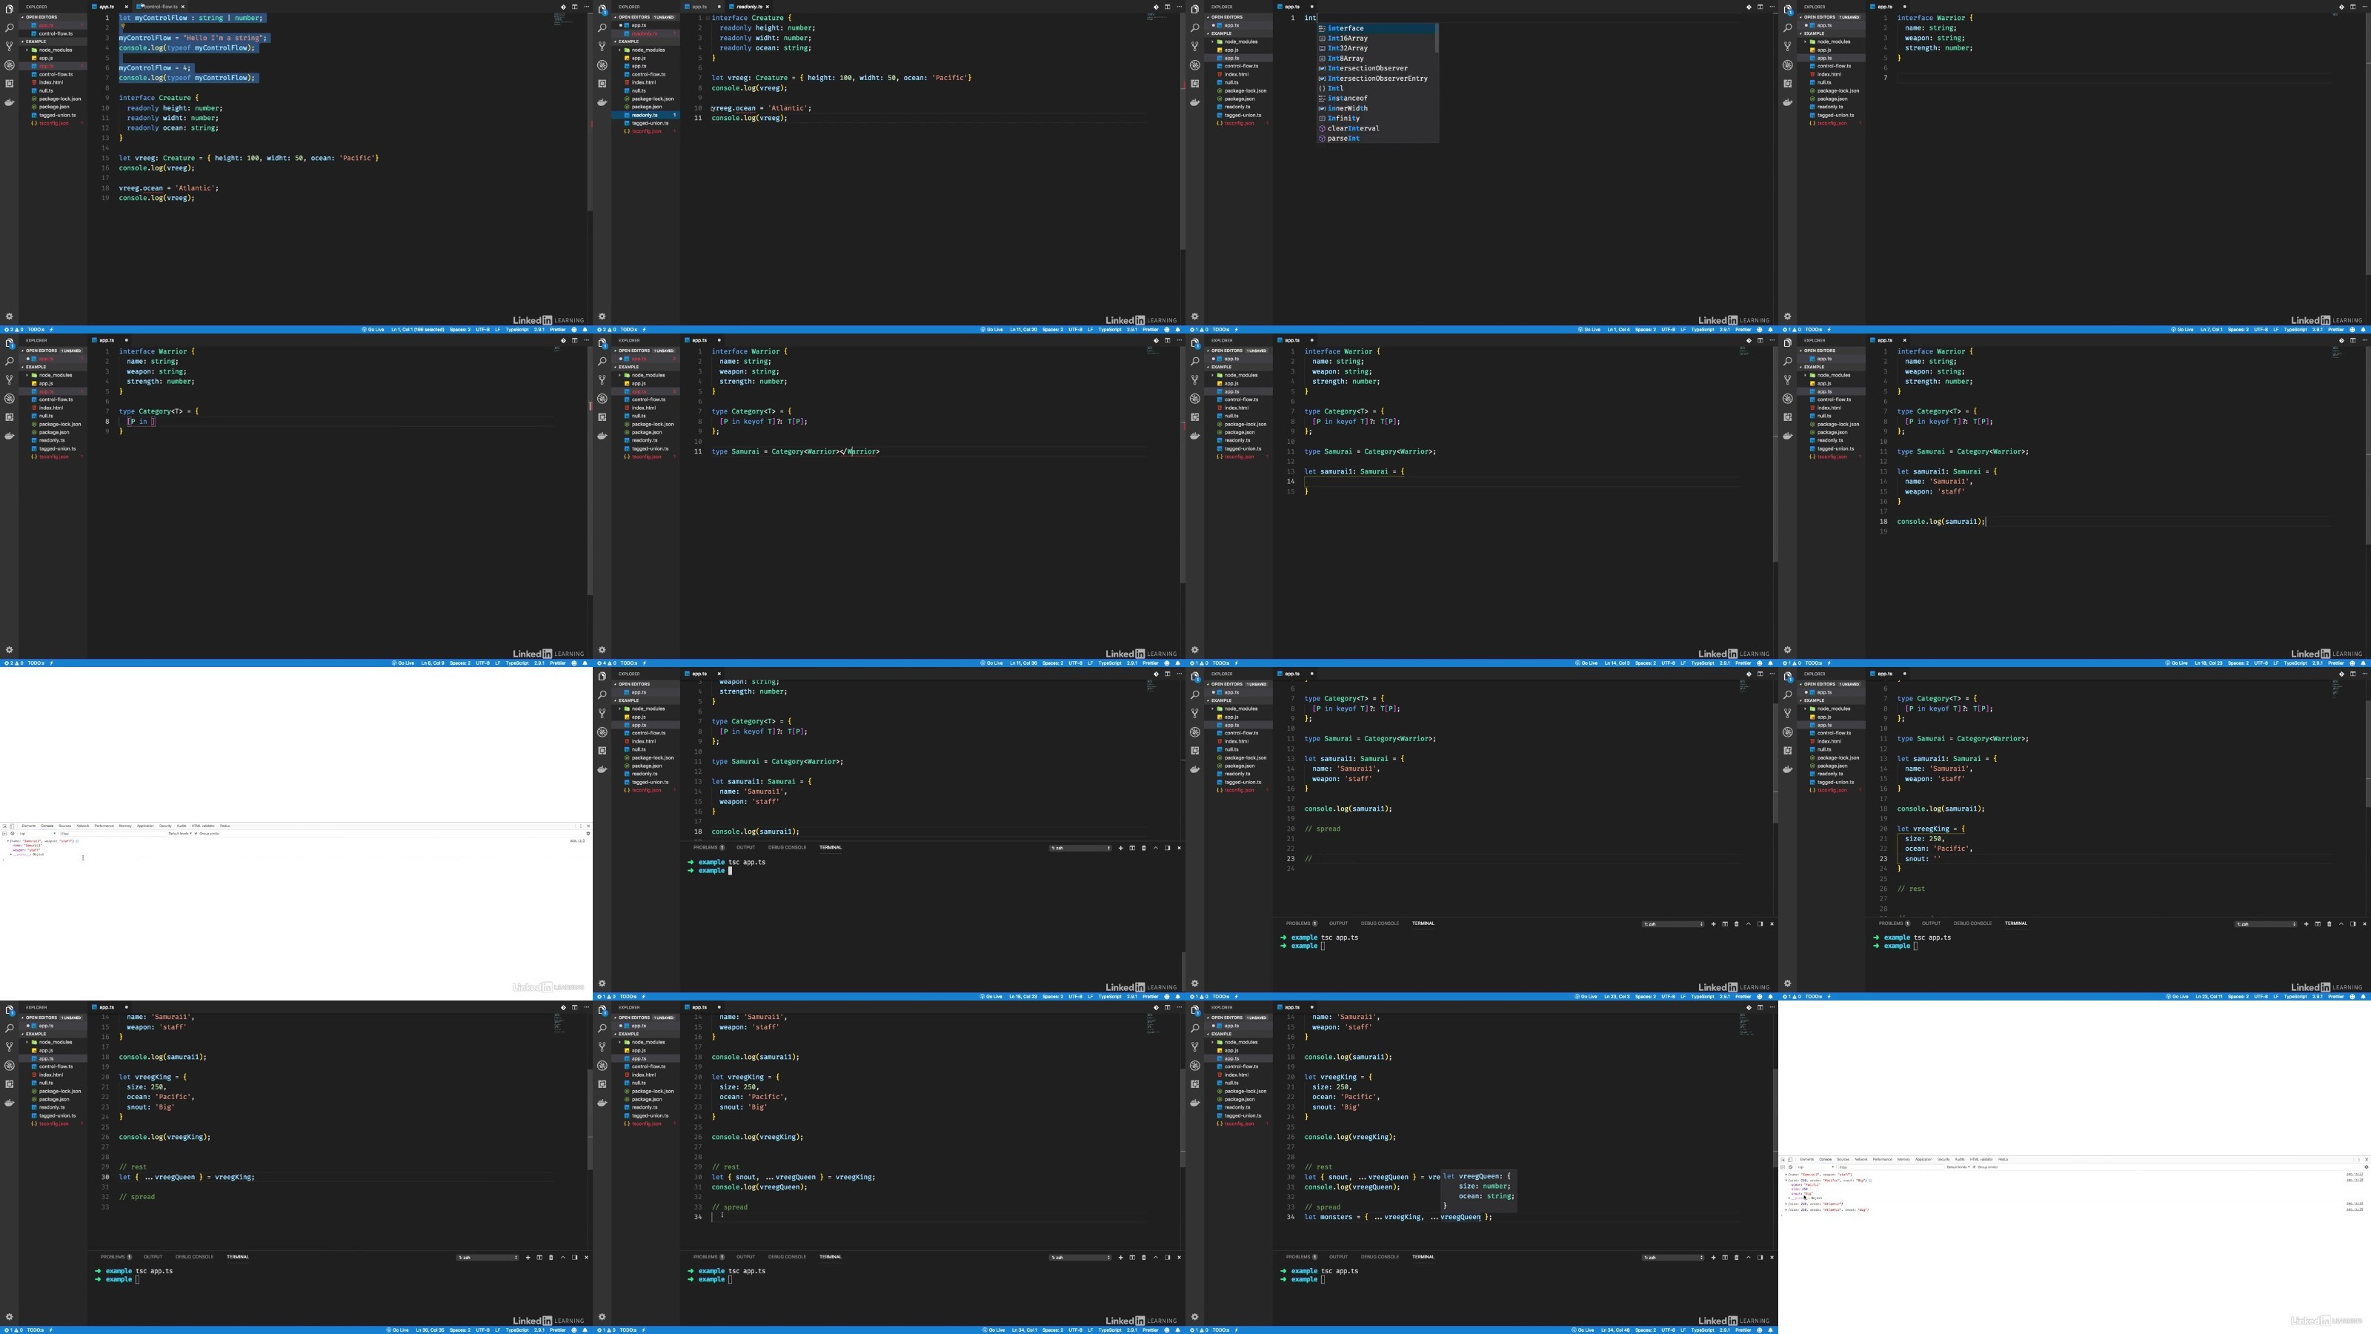Collapse the expanded Pacific object log entry

pyautogui.click(x=1786, y=1179)
